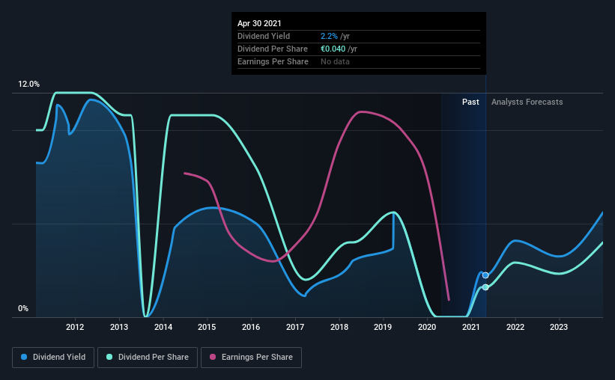This screenshot has height=380, width=615.
Task: Click the 2020 x-axis label
Action: pos(427,327)
